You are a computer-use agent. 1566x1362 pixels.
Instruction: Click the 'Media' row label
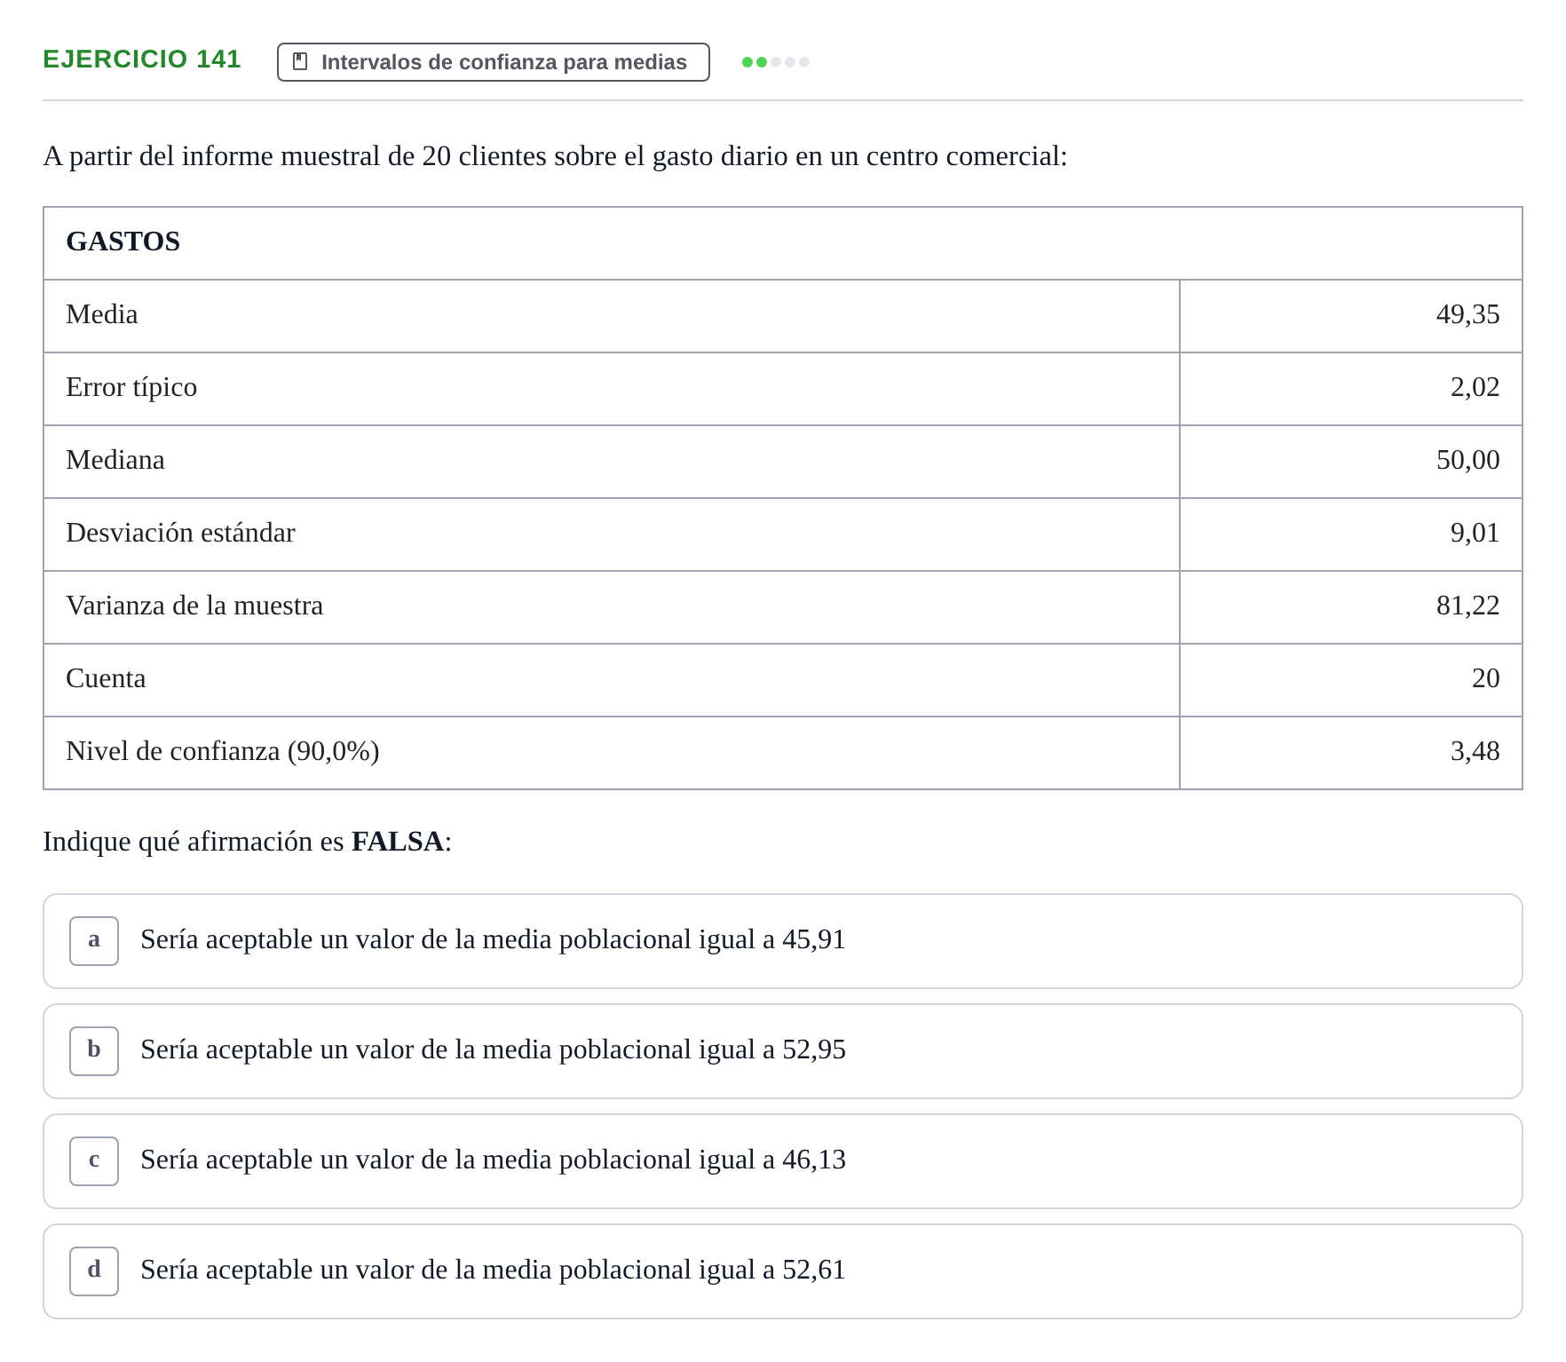(102, 314)
